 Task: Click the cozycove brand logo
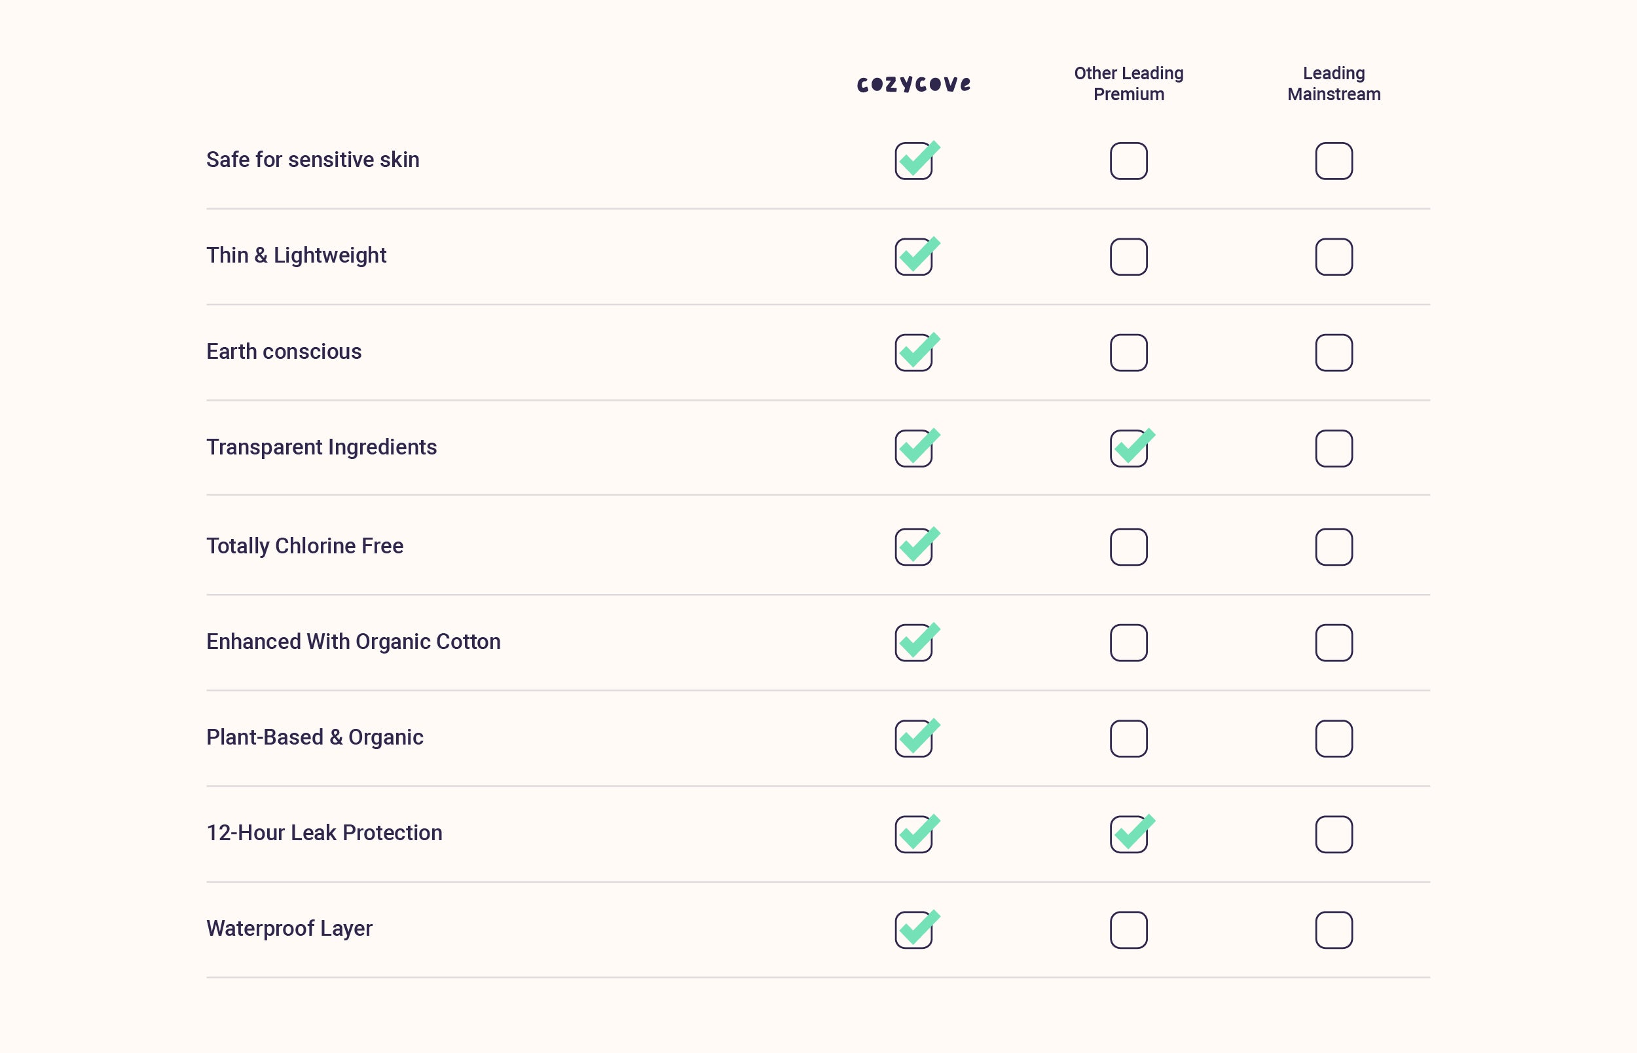coord(913,84)
